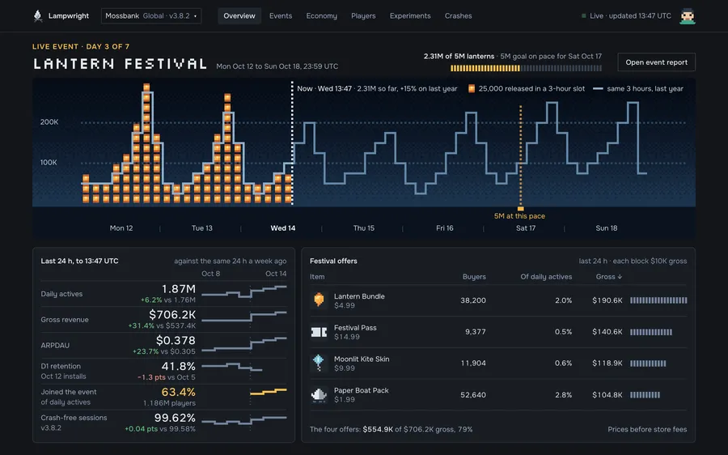Click the orange lantern legend square
728x455 pixels.
472,89
